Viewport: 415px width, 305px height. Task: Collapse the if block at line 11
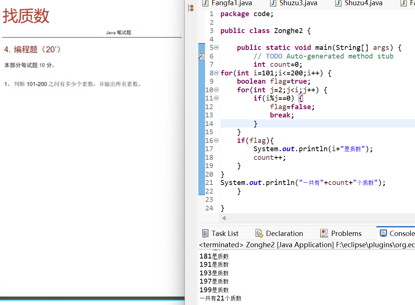(216, 98)
